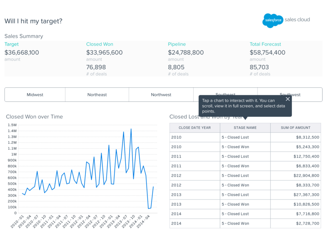327x245 pixels.
Task: Click the 2010-01 x-axis label
Action: click(18, 221)
